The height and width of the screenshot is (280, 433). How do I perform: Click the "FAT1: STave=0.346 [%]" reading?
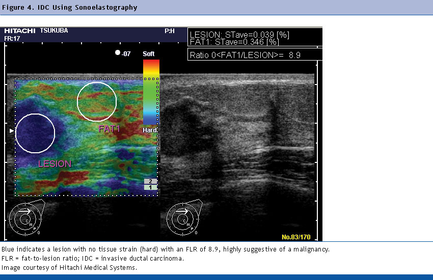tap(234, 42)
